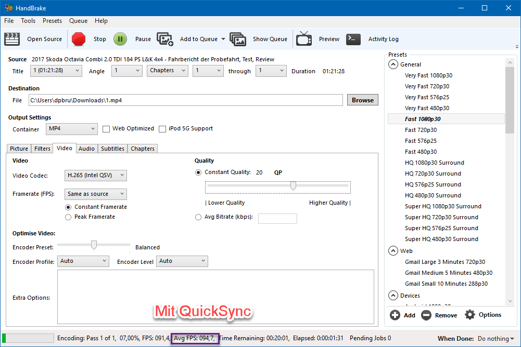The width and height of the screenshot is (521, 347).
Task: Open the Video Codec dropdown
Action: pos(96,175)
